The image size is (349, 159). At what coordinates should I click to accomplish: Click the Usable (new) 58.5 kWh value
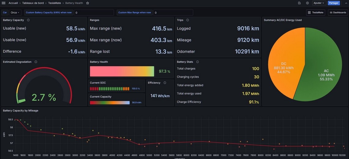[x=76, y=28]
